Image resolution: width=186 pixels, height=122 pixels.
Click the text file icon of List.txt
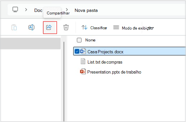(x=83, y=61)
